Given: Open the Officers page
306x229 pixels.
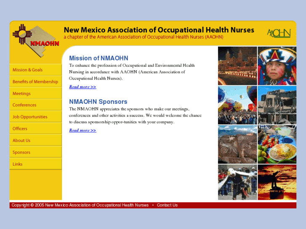Looking at the screenshot, I should point(20,129).
